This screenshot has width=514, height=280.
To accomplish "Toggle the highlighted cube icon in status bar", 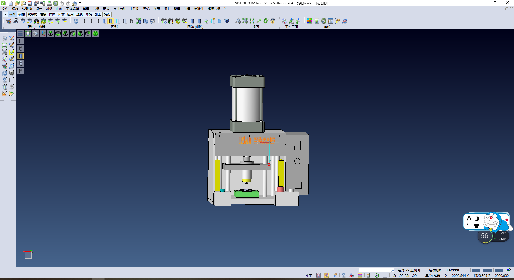I will click(x=360, y=275).
